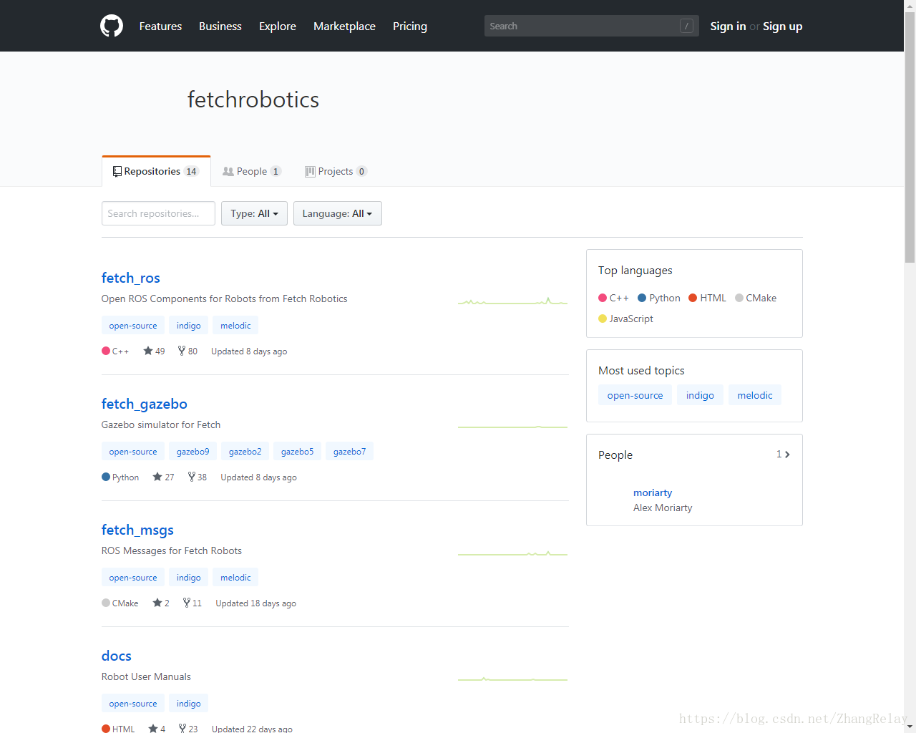Select open-source in Most used topics
The image size is (916, 733).
click(x=635, y=395)
